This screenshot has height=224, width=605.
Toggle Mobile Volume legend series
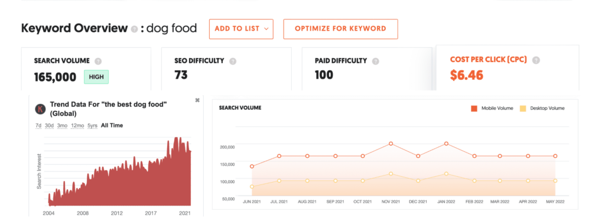(x=492, y=109)
